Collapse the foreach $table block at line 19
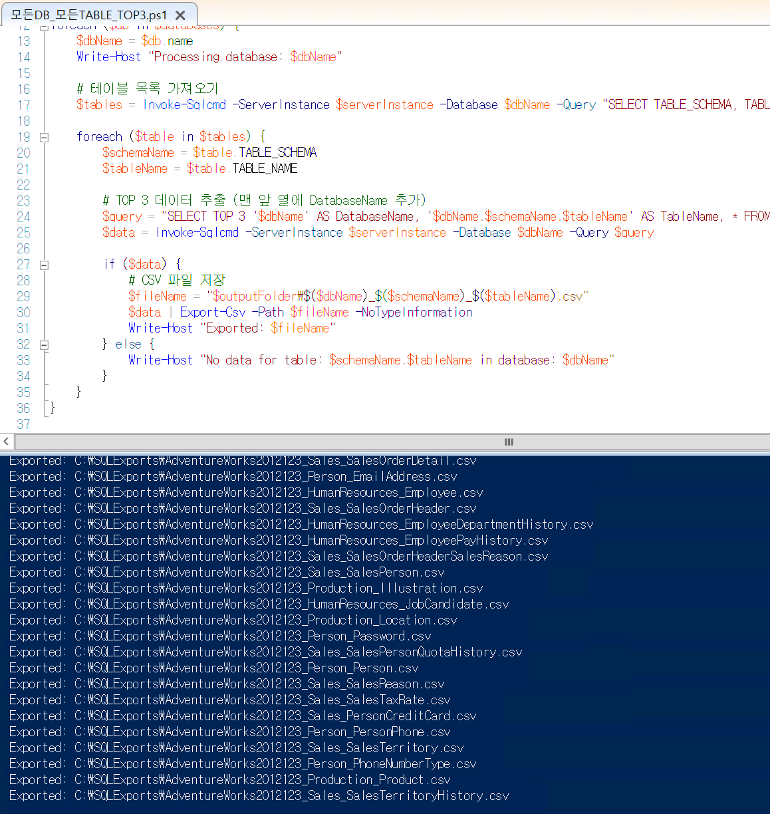The height and width of the screenshot is (814, 770). [x=44, y=138]
